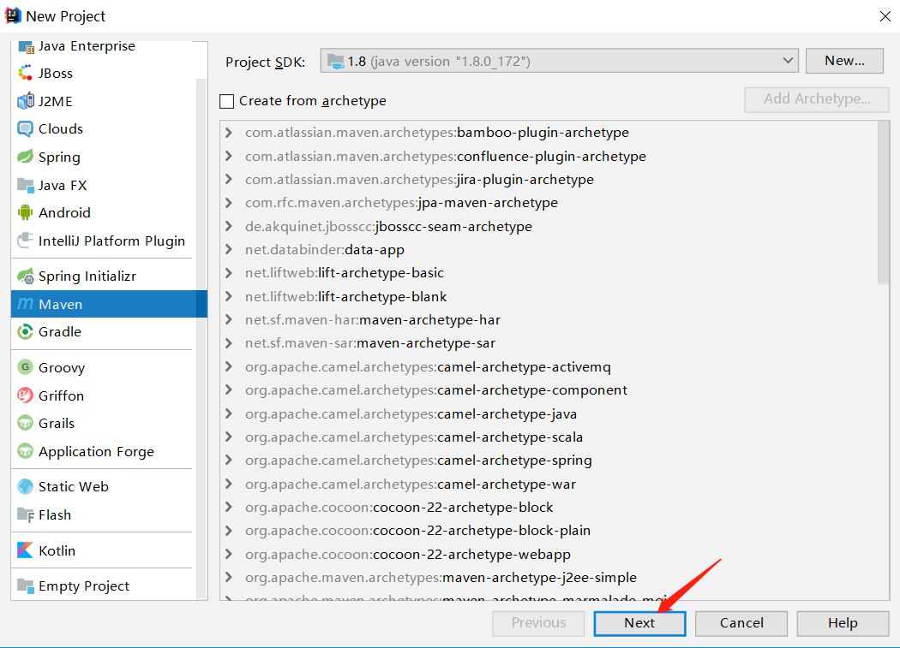The width and height of the screenshot is (900, 648).
Task: Select the Java FX folder icon
Action: point(25,185)
